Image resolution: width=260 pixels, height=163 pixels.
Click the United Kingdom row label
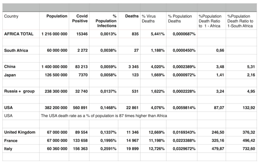[21, 132]
